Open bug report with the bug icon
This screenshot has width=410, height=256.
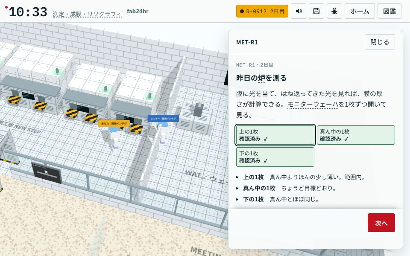[x=334, y=11]
